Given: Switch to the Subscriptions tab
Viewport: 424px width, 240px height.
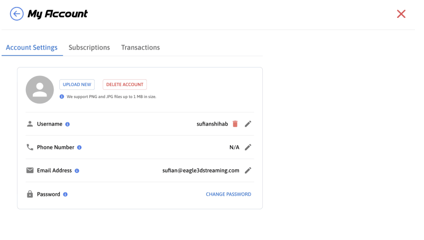Looking at the screenshot, I should 89,47.
